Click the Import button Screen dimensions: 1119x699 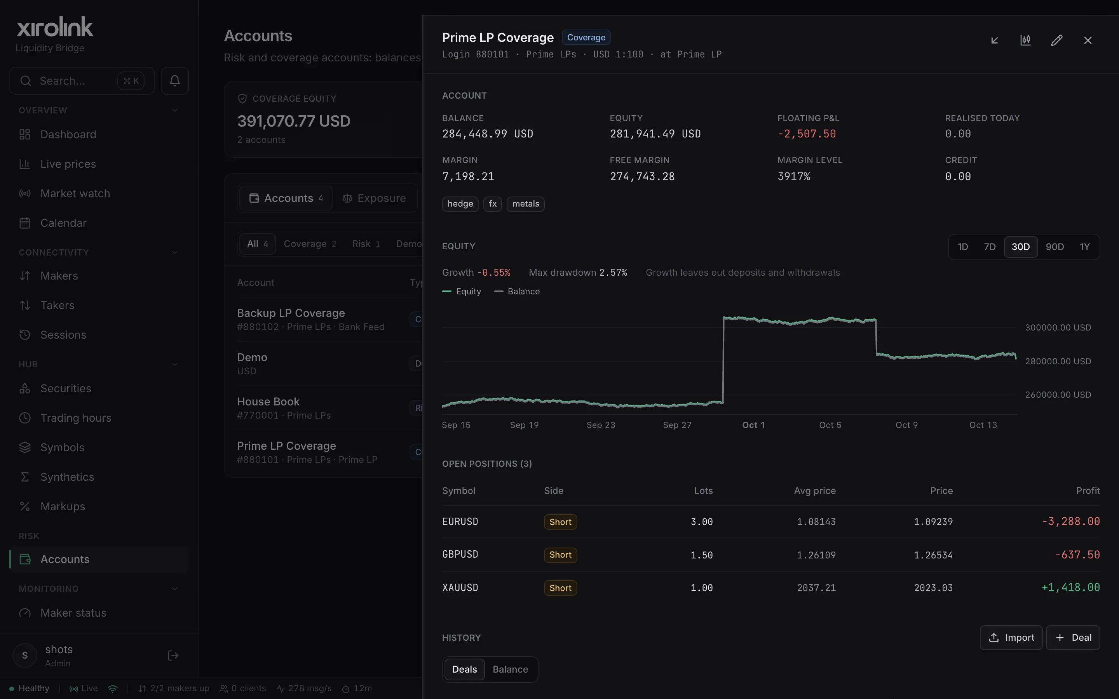pos(1011,638)
